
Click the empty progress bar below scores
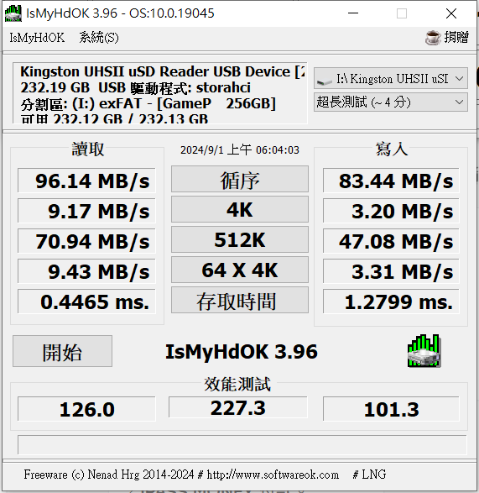(x=242, y=445)
